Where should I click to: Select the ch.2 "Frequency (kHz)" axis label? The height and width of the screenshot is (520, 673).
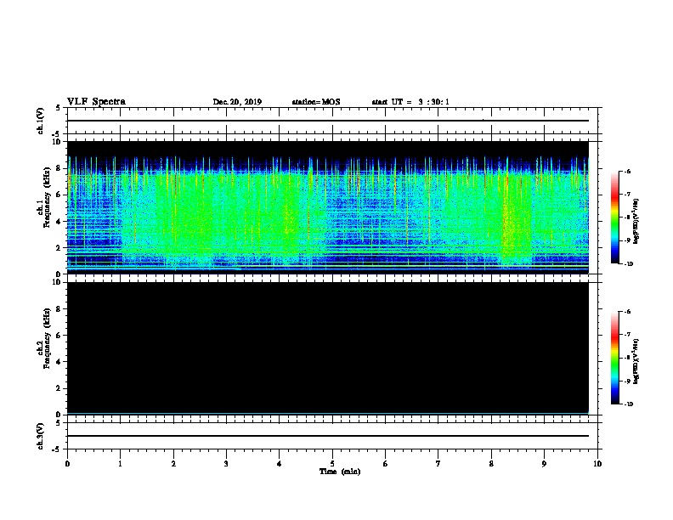[47, 338]
